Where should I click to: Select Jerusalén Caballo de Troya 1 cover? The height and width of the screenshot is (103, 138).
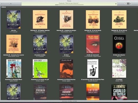click(x=40, y=92)
